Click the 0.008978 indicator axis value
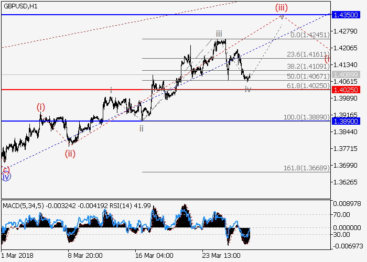This screenshot has height=262, width=367. [347, 204]
